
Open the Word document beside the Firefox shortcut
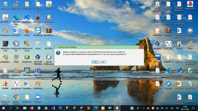click(x=16, y=32)
